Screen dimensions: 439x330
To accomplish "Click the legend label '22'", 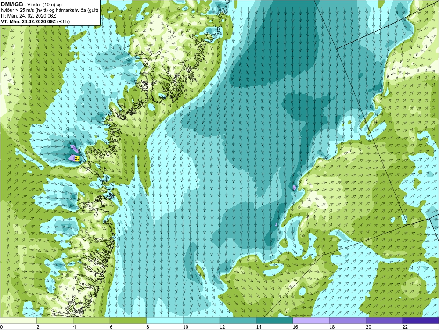I will click(405, 327).
